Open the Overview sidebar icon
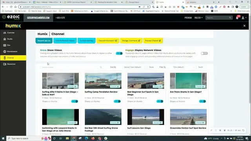This screenshot has height=141, width=251. point(5,33)
